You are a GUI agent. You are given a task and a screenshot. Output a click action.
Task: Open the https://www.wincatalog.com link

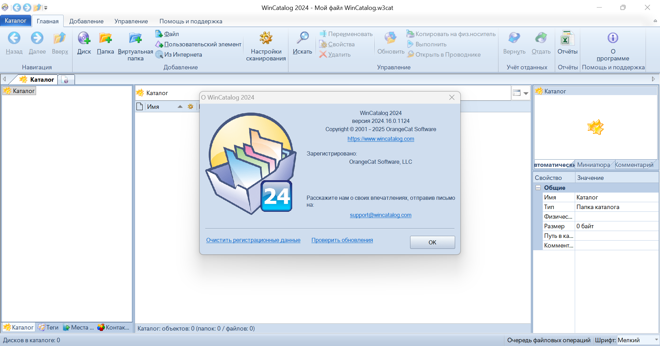pyautogui.click(x=381, y=139)
